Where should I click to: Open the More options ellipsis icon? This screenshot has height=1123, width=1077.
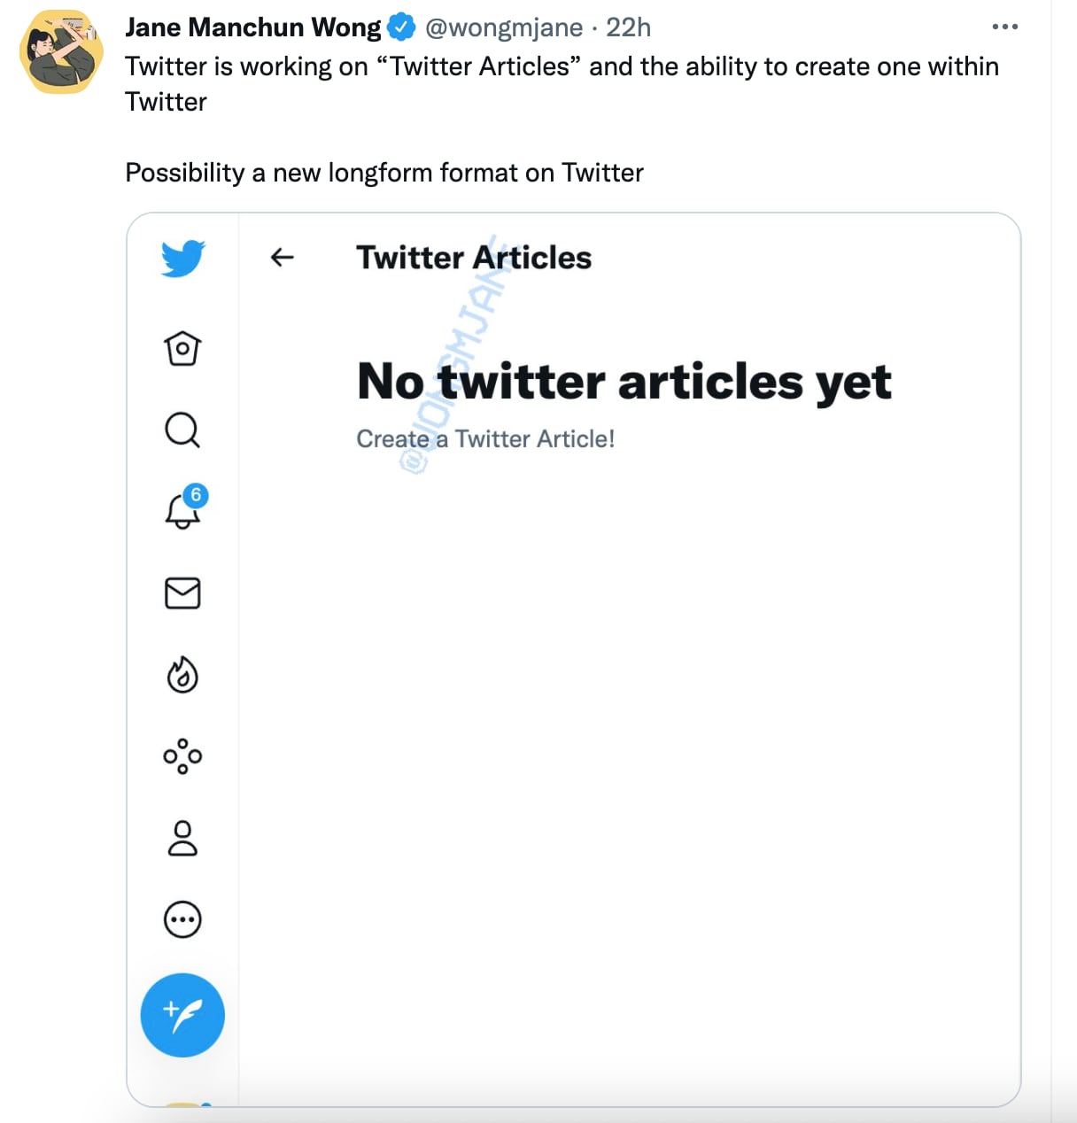[x=182, y=919]
